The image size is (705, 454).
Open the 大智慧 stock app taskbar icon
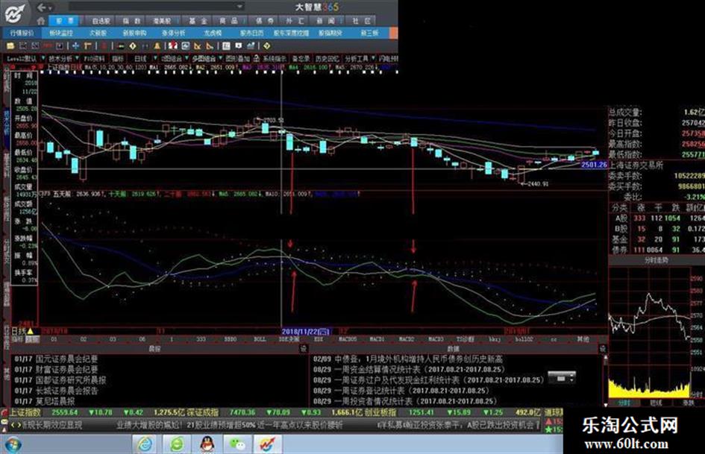pos(266,444)
